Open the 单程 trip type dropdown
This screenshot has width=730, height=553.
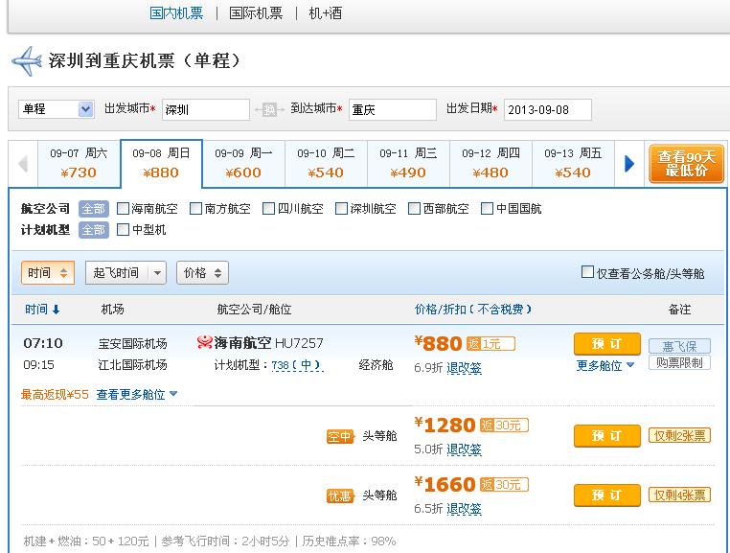pyautogui.click(x=57, y=109)
